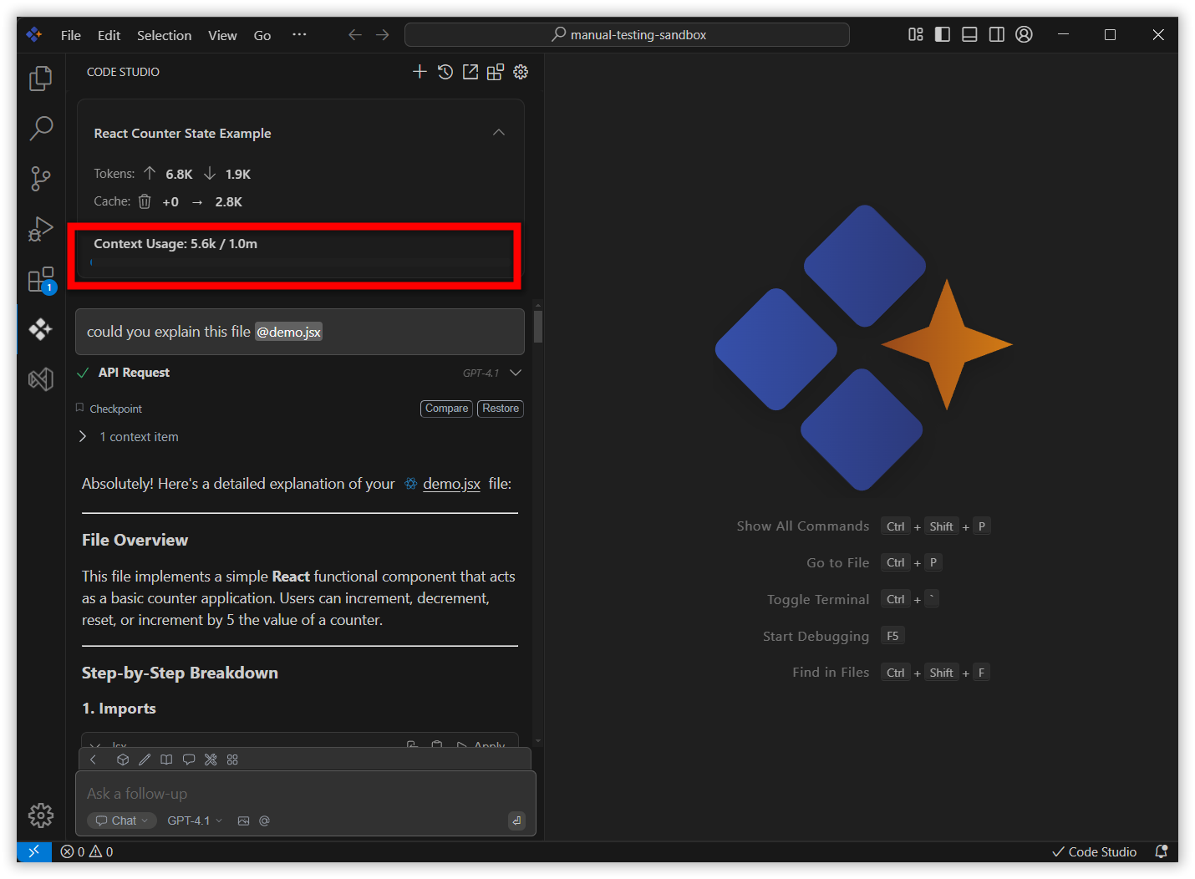Add context with the @ icon
This screenshot has width=1195, height=879.
(x=264, y=821)
